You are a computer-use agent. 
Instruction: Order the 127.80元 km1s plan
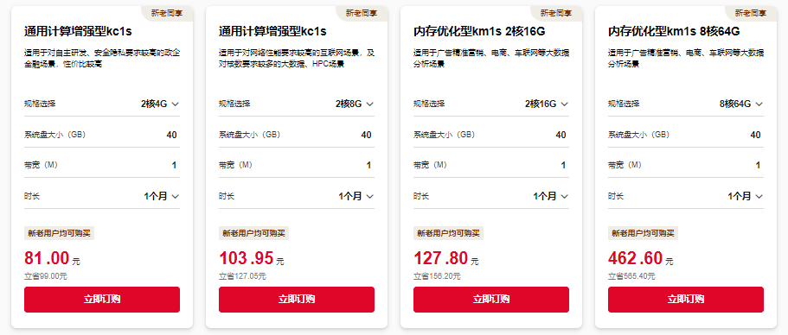[x=491, y=300]
